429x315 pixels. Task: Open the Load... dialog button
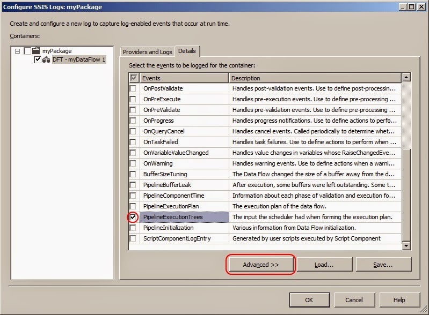coord(324,265)
